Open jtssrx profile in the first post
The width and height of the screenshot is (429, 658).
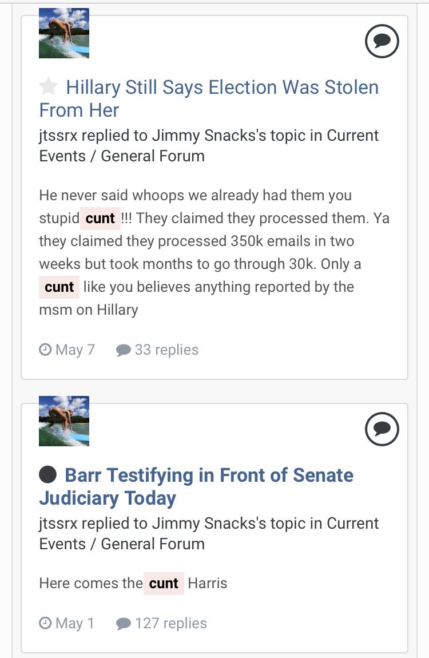(x=58, y=136)
